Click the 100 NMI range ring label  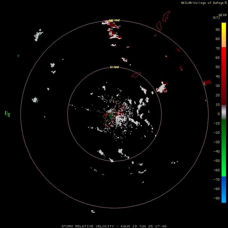click(x=114, y=20)
